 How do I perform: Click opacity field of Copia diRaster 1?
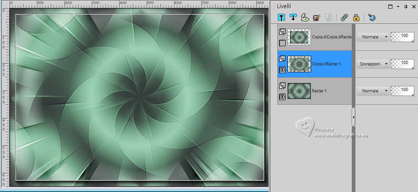coord(402,64)
